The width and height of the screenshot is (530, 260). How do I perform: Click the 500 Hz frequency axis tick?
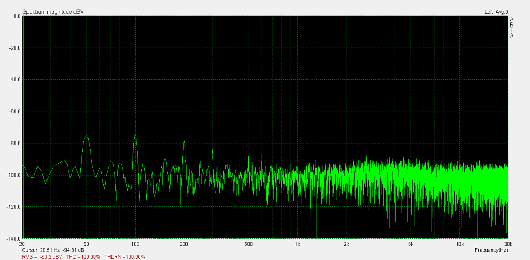(249, 244)
